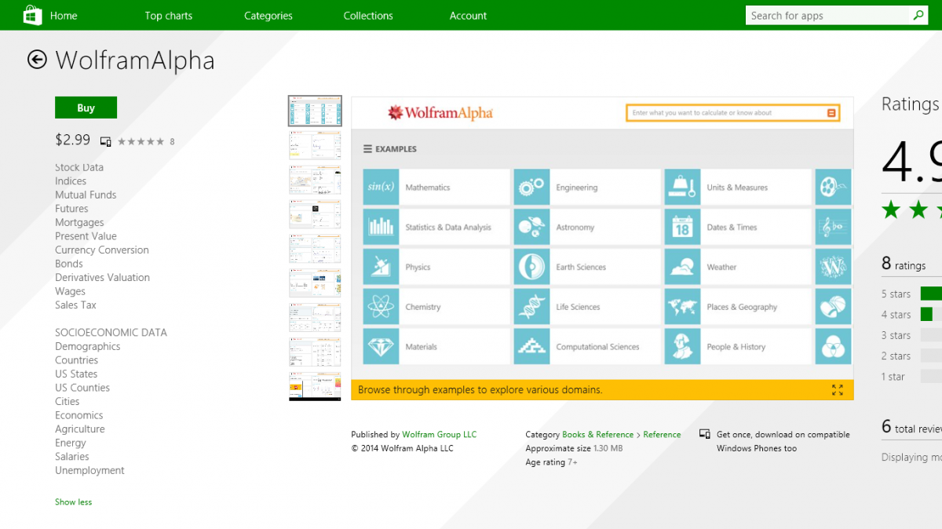
Task: Click the SOCIOECONOMIC DATA heading
Action: 111,333
